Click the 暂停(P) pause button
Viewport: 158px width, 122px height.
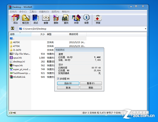91,83
